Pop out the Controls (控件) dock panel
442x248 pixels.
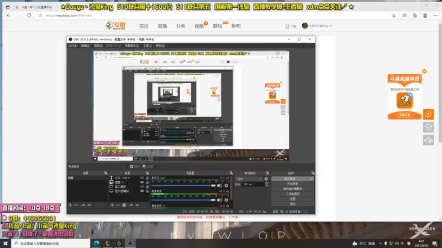313,173
